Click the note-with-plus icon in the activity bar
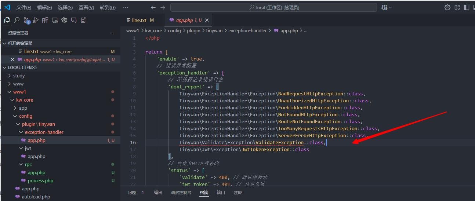Image resolution: width=475 pixels, height=201 pixels. (83, 21)
